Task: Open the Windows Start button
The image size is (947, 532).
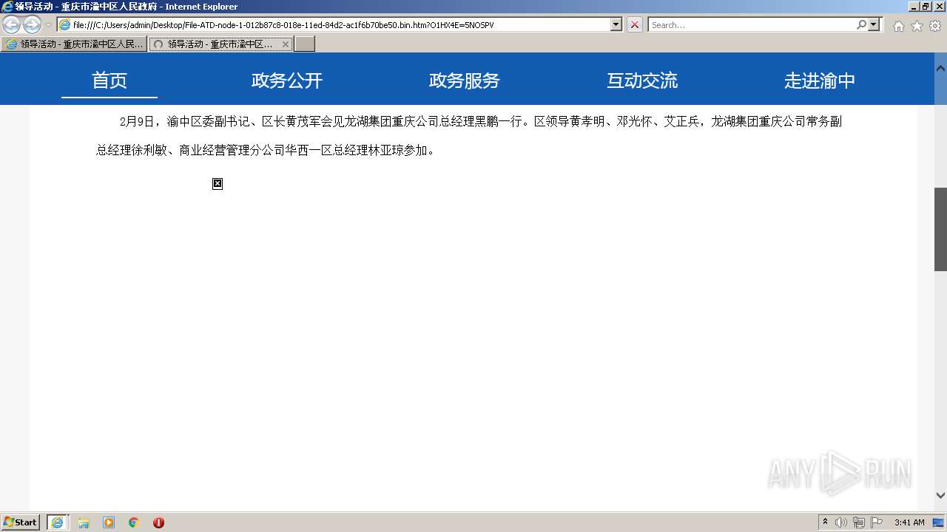Action: (x=20, y=522)
